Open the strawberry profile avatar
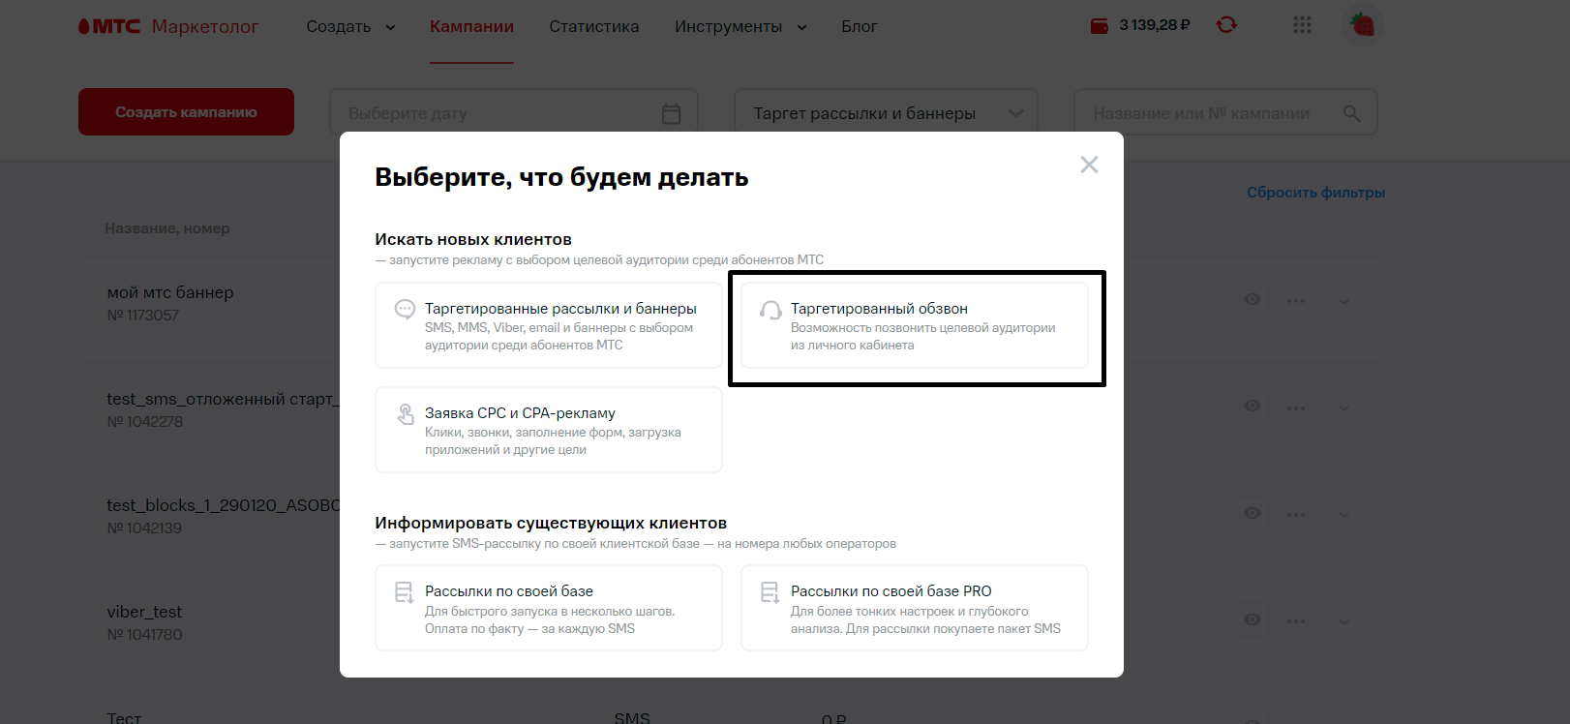This screenshot has height=724, width=1570. (1363, 25)
